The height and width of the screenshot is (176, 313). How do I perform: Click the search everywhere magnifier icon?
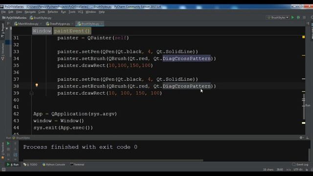312,18
